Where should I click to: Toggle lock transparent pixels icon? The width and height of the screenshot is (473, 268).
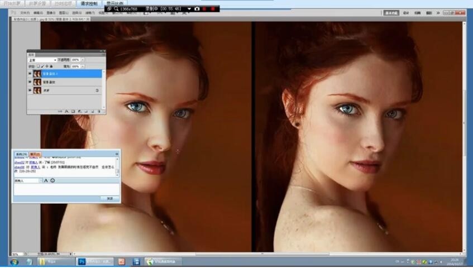38,66
